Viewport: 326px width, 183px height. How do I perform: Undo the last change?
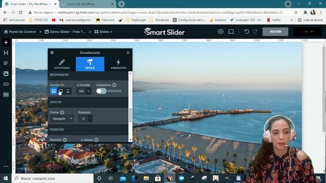(x=247, y=32)
